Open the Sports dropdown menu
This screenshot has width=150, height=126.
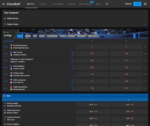(x=31, y=4)
